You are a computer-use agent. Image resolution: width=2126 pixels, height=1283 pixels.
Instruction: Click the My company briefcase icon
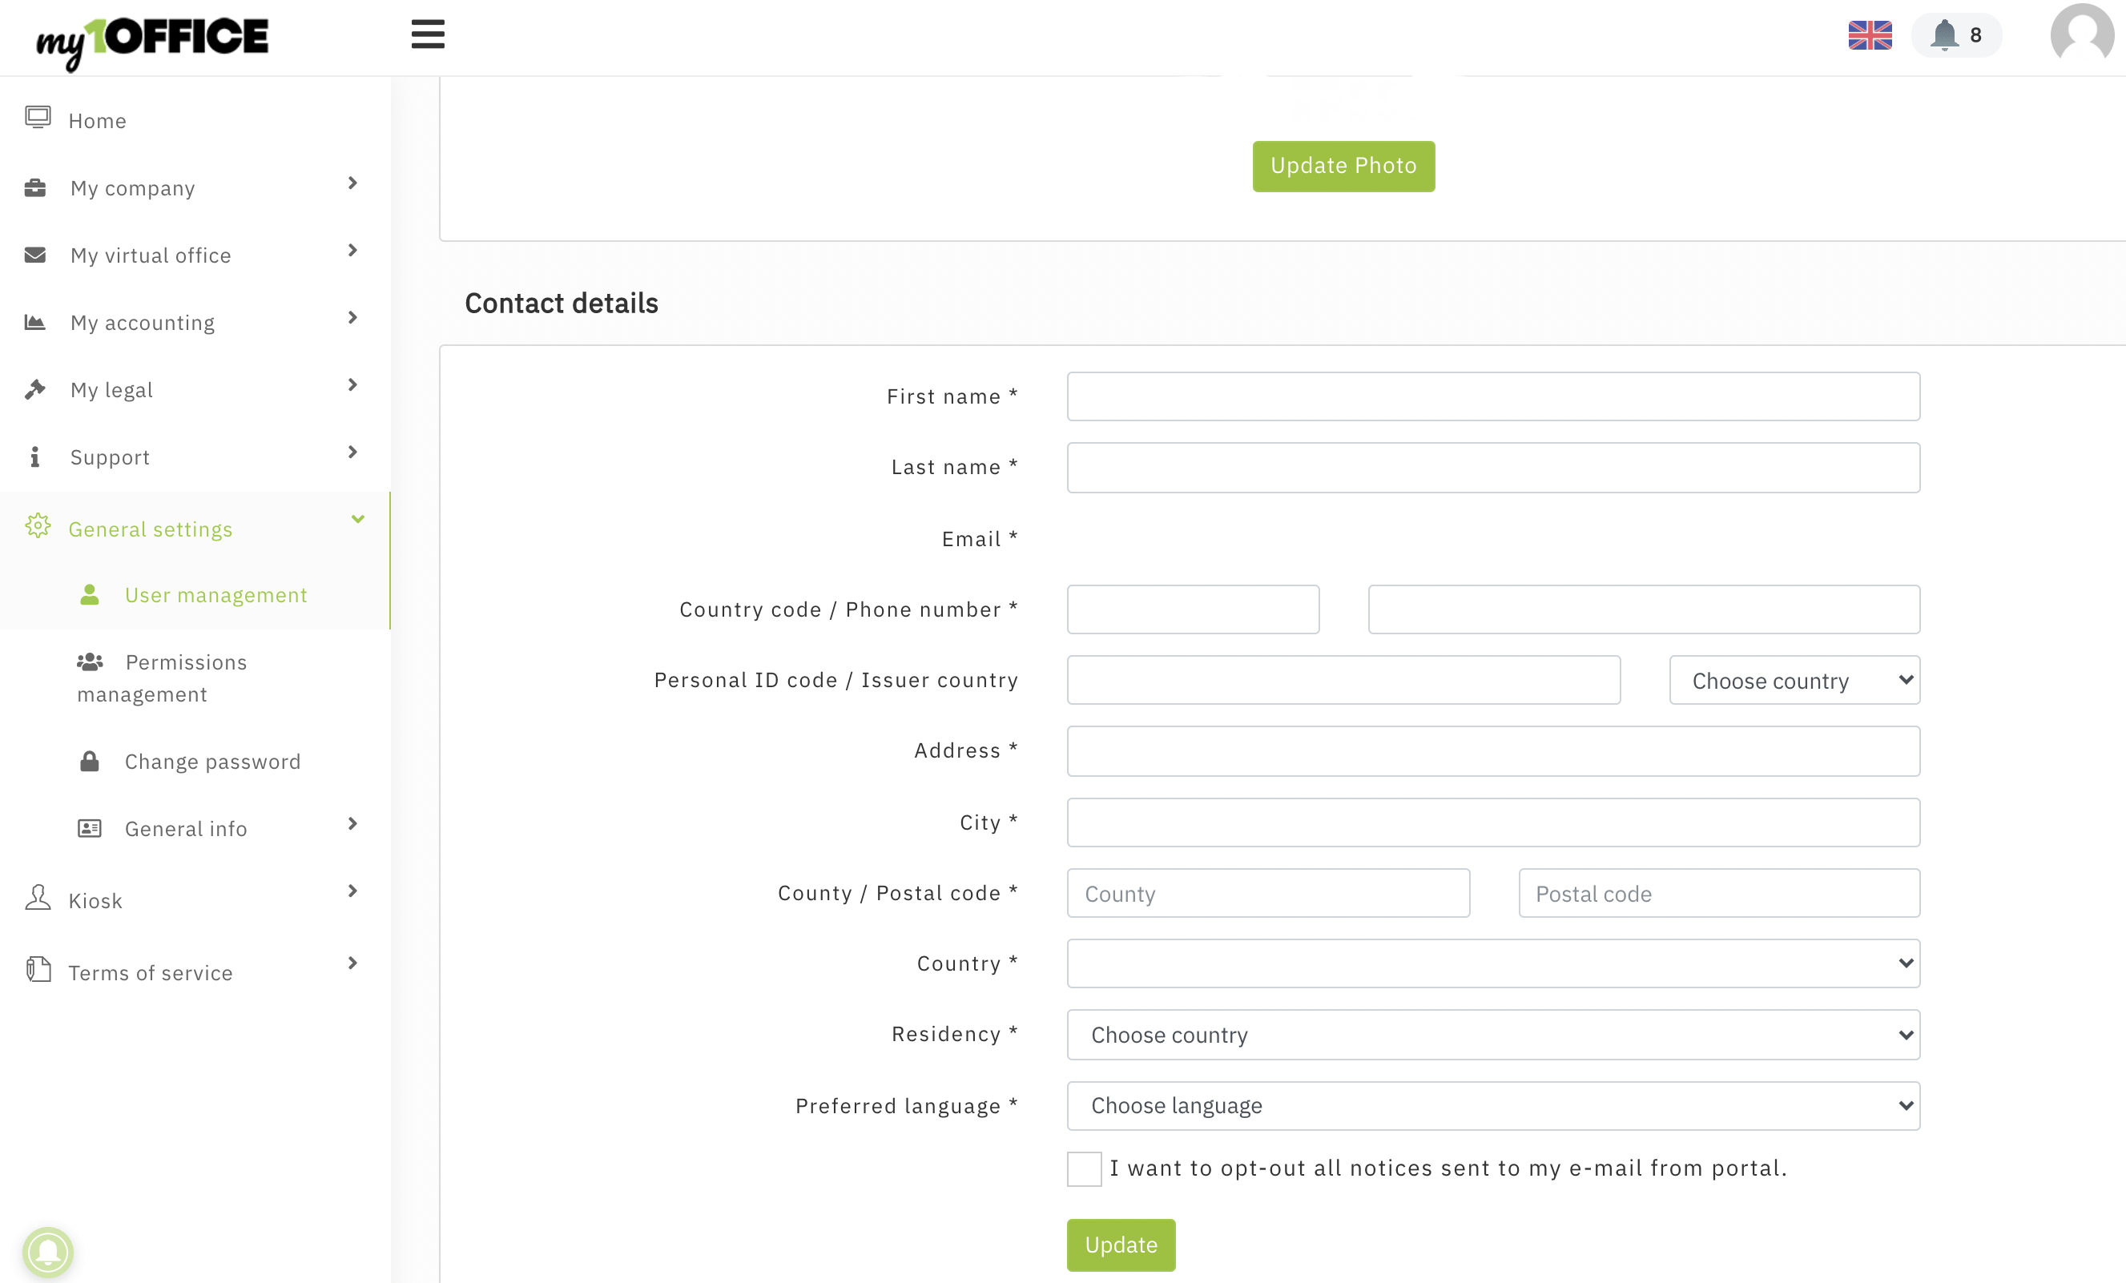(35, 187)
